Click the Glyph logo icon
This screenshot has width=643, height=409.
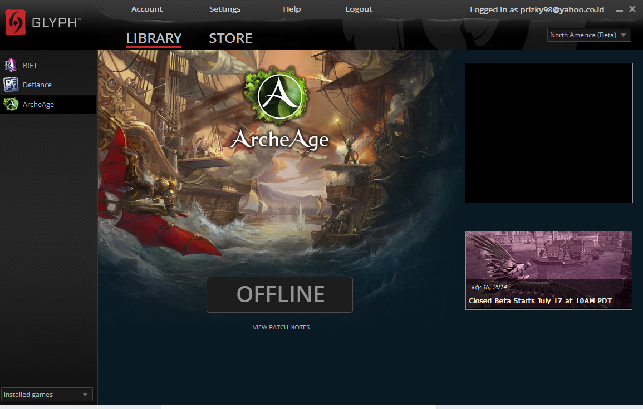click(16, 23)
